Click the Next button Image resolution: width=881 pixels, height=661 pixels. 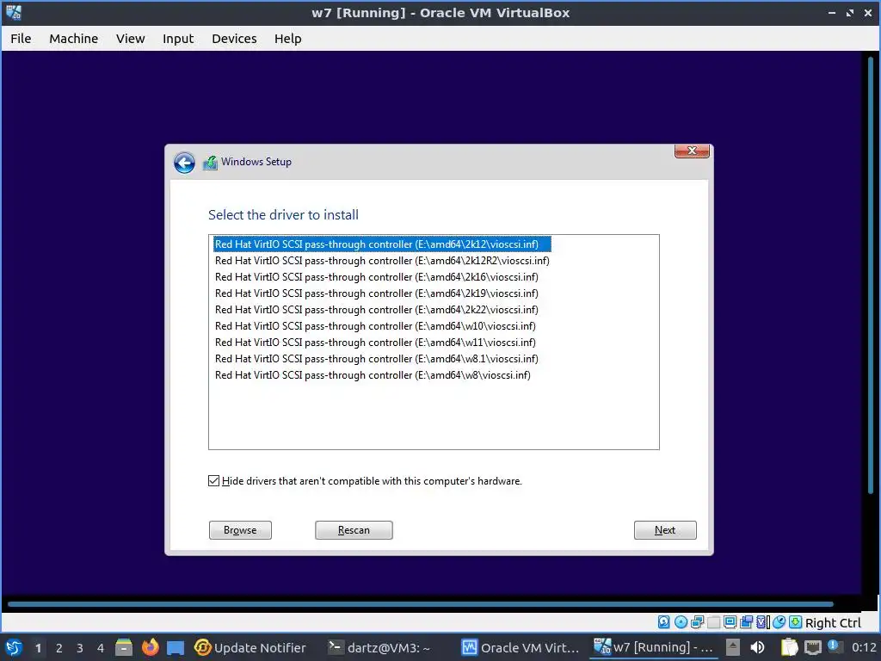(x=665, y=530)
